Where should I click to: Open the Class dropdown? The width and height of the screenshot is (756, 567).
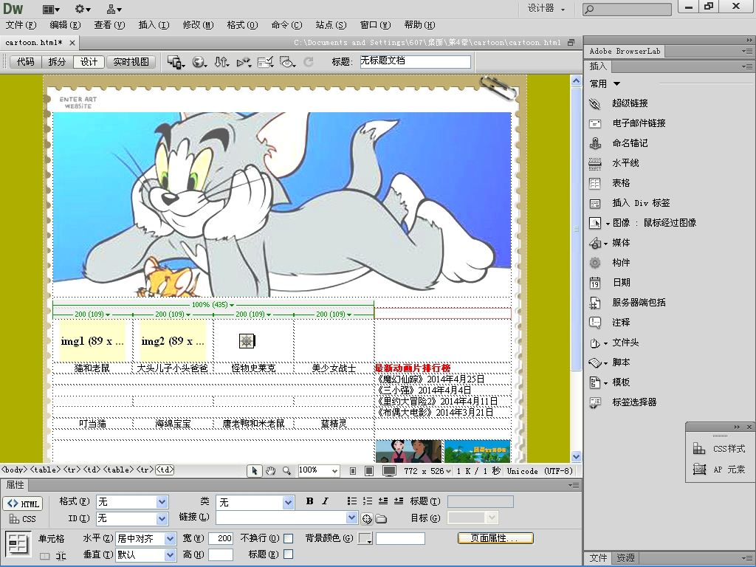(x=289, y=502)
